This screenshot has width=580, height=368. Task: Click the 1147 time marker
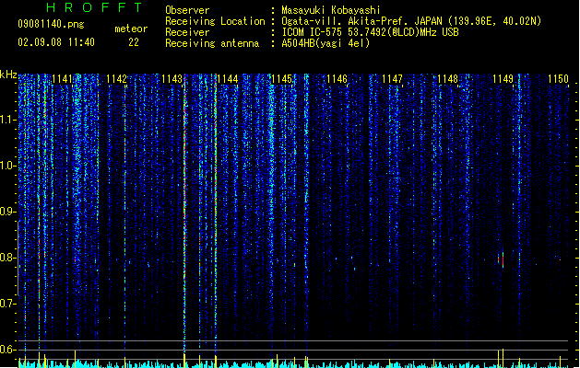(392, 79)
